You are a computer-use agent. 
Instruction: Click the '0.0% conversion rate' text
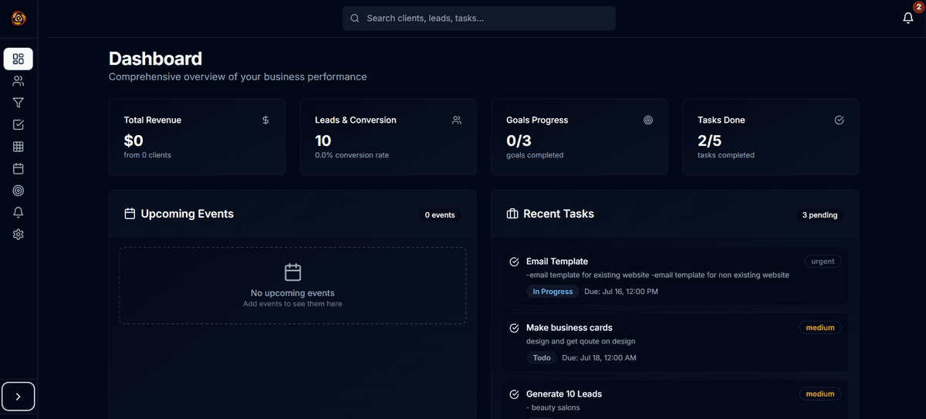tap(352, 155)
